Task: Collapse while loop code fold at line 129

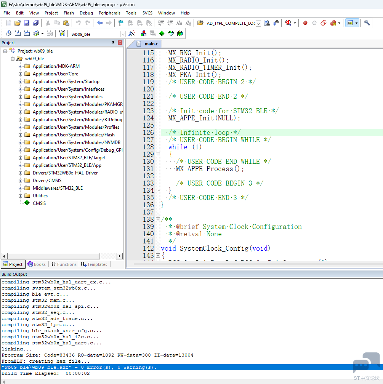Action: click(158, 154)
